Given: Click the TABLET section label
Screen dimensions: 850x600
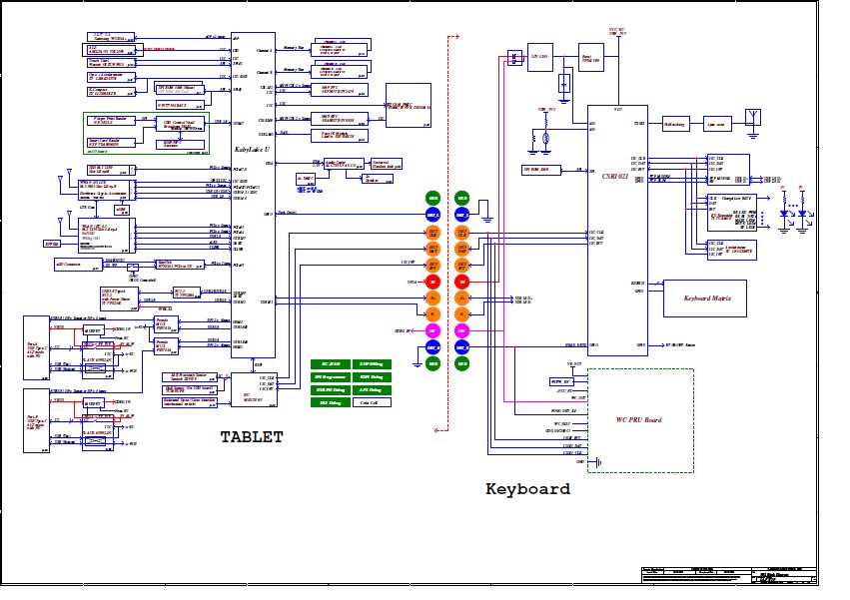Looking at the screenshot, I should click(x=251, y=436).
